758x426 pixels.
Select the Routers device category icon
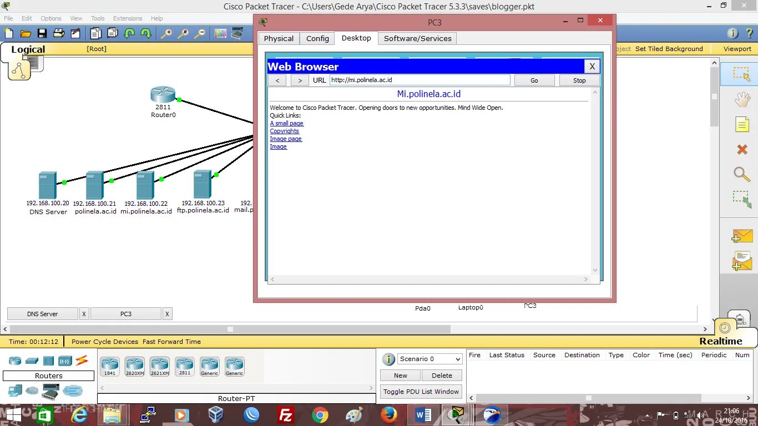click(x=15, y=361)
